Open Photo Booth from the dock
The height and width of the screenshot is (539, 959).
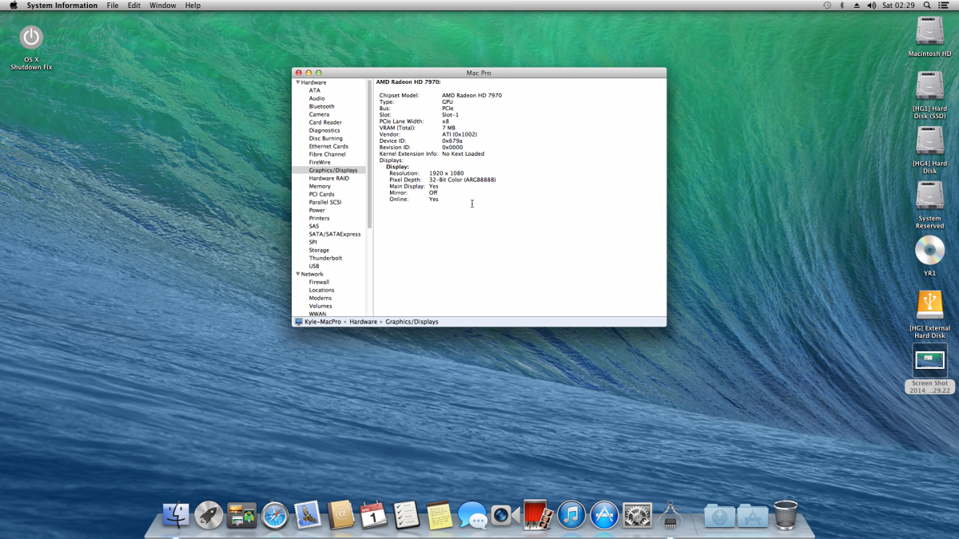535,515
